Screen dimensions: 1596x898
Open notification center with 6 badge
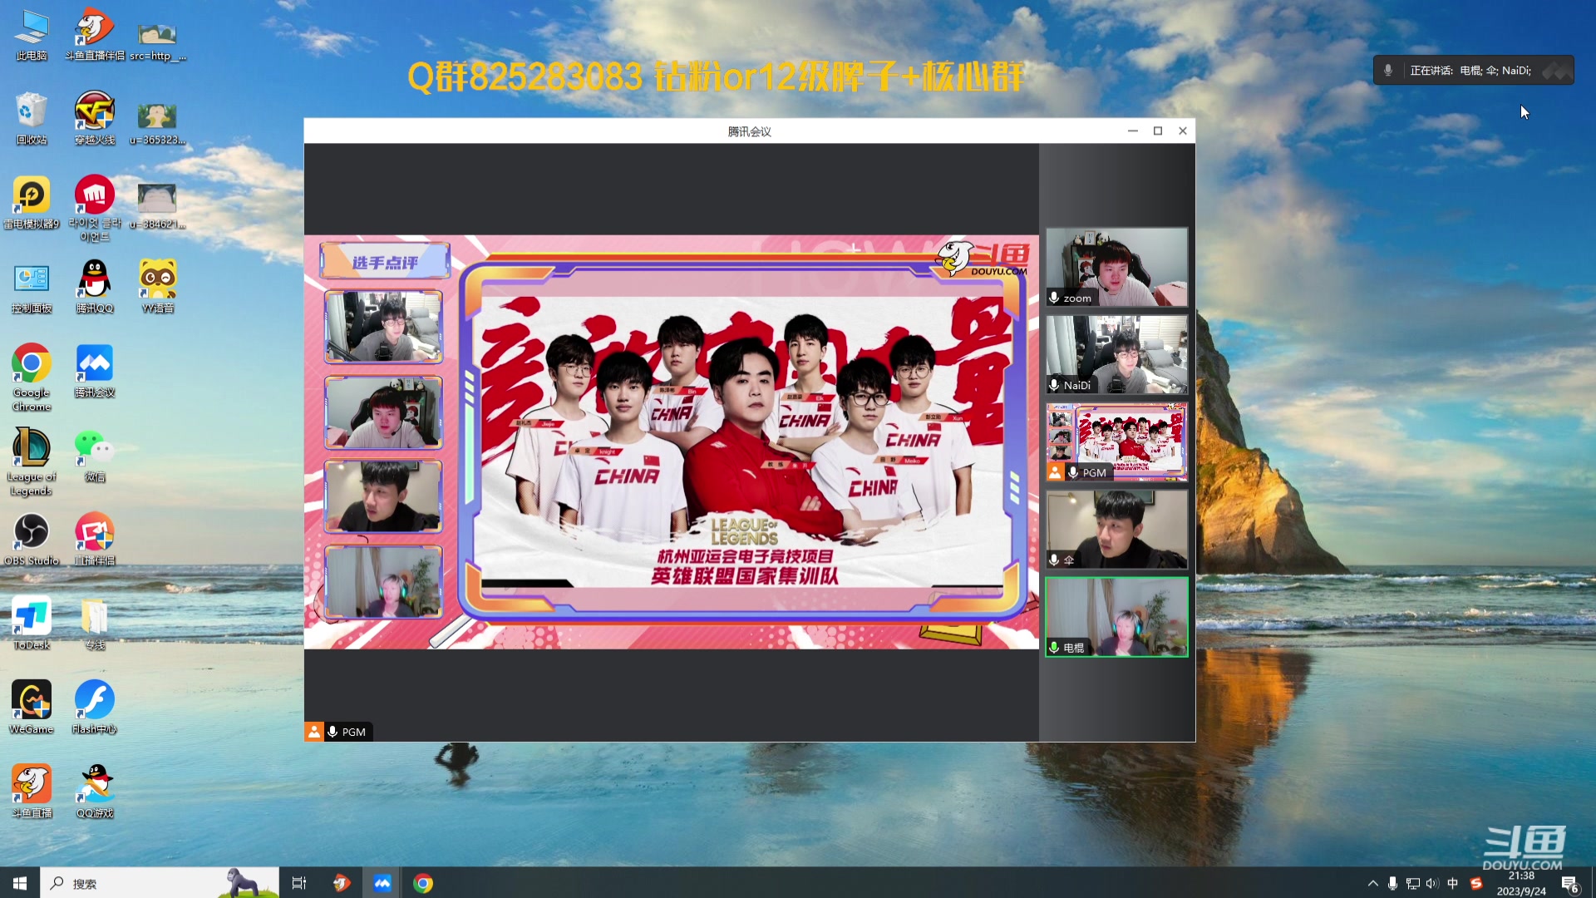coord(1569,884)
